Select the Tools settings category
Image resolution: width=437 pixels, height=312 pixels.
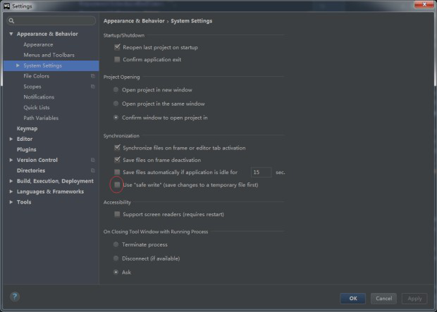24,202
